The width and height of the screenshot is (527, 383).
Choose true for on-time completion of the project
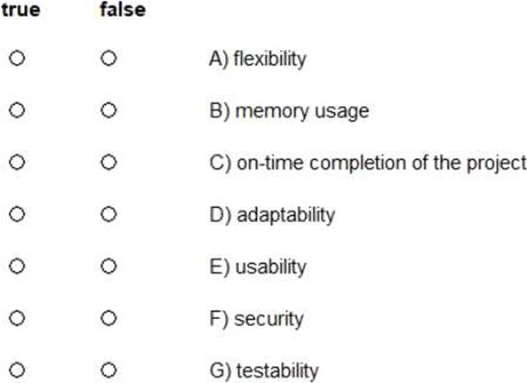click(17, 162)
